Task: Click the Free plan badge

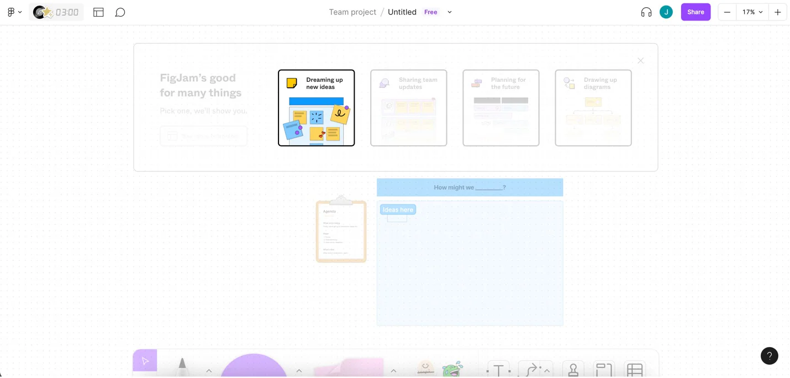Action: pyautogui.click(x=431, y=12)
